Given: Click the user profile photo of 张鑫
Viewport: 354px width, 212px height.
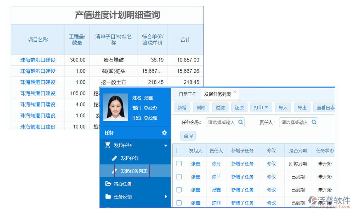Looking at the screenshot, I should (115, 107).
